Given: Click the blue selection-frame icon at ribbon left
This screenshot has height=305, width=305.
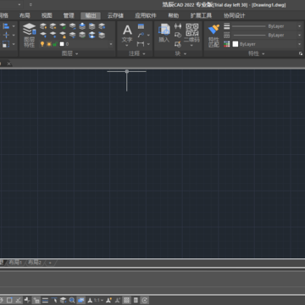Looking at the screenshot, I should click(x=6, y=44).
